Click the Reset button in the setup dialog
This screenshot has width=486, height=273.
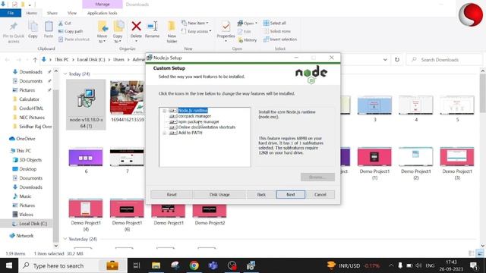pyautogui.click(x=172, y=194)
